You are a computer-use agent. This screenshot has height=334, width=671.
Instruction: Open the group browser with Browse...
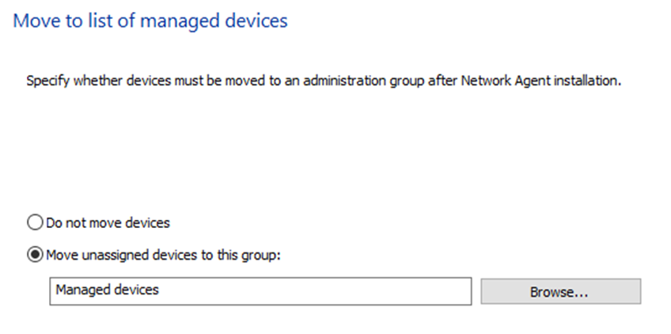point(560,291)
